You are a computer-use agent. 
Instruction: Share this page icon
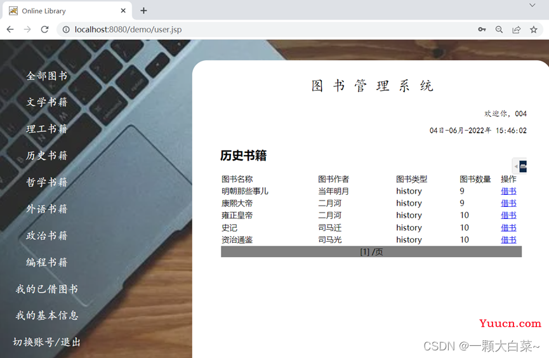(x=517, y=30)
